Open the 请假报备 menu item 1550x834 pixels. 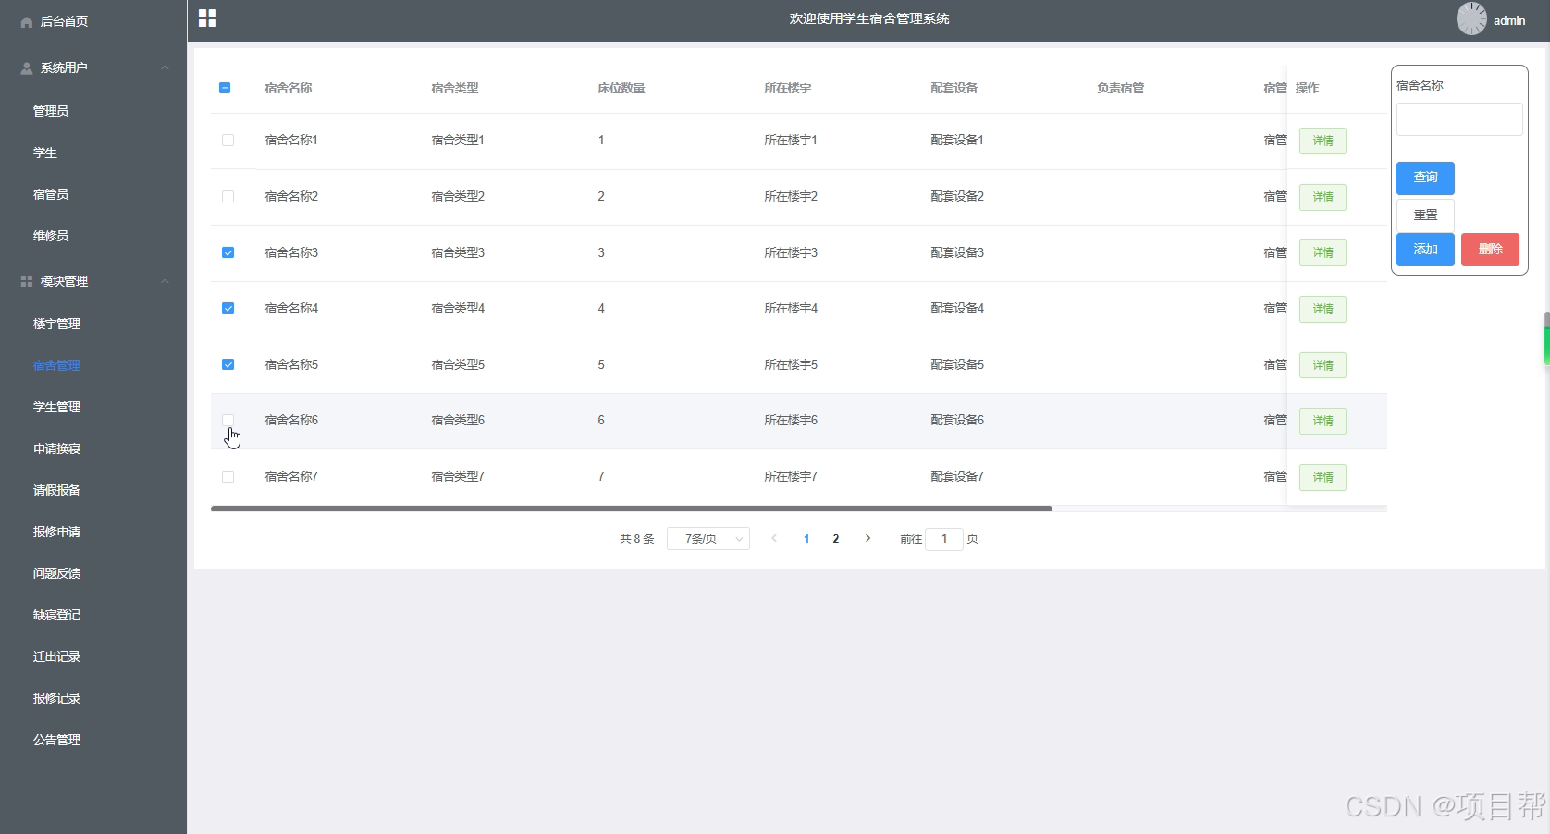[x=56, y=490]
